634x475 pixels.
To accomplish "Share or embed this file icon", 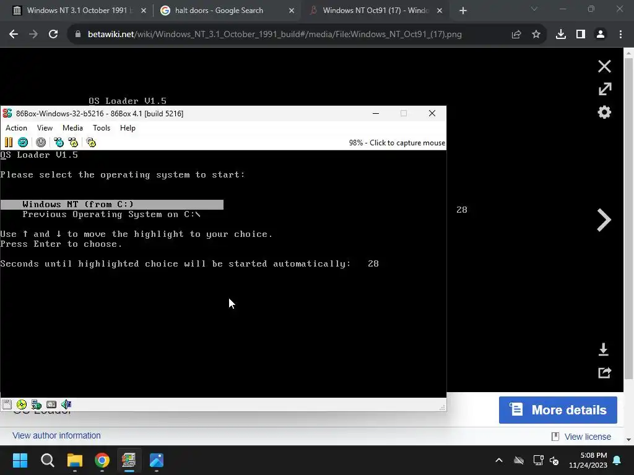I will pos(604,372).
